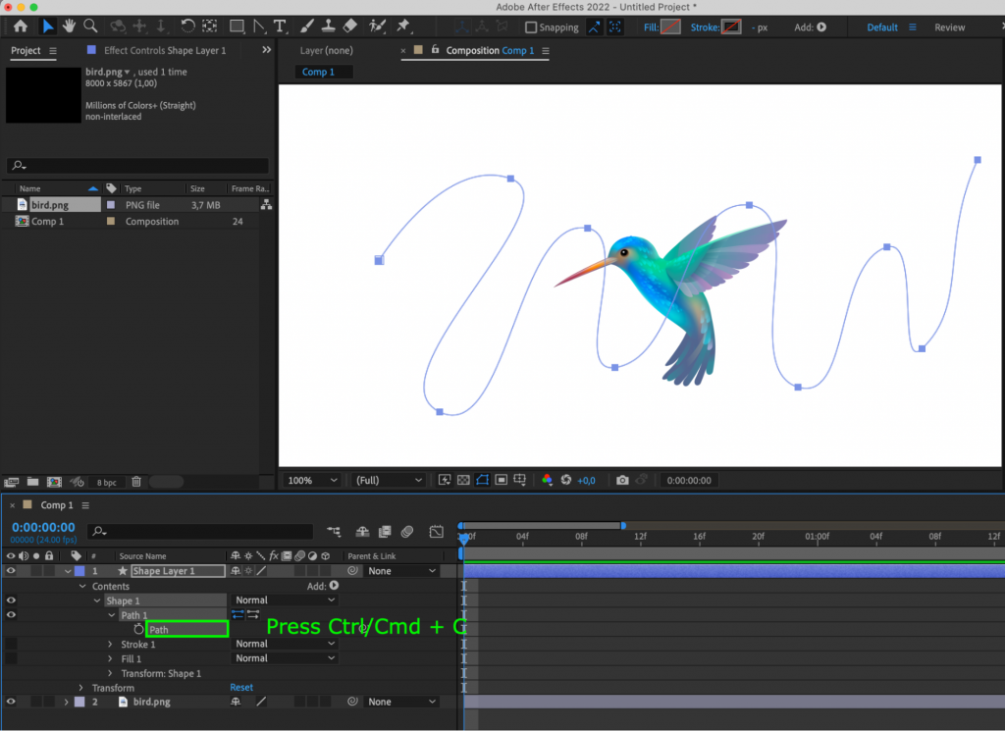Select the Type tool

point(278,26)
